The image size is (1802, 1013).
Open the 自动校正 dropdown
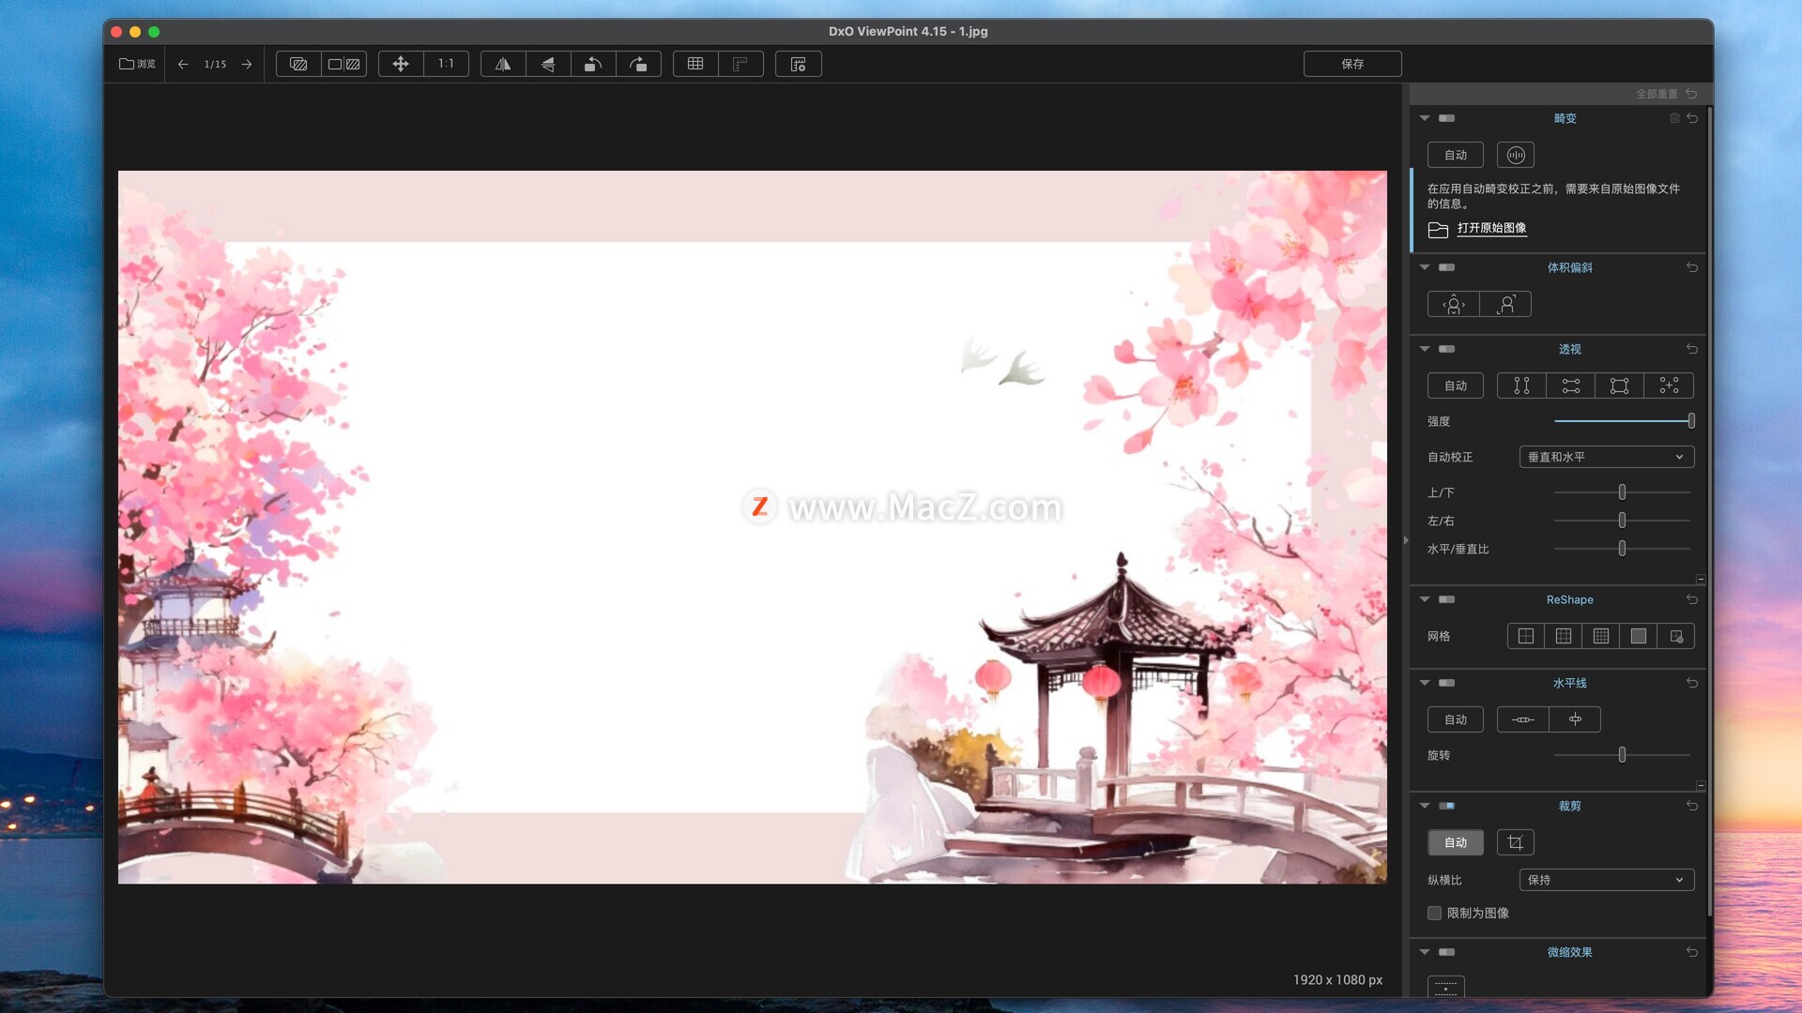pos(1606,457)
